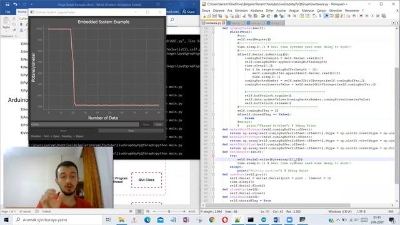Open the Kodlama menu in Notepad++
Image resolution: width=400 pixels, height=225 pixels.
[257, 11]
